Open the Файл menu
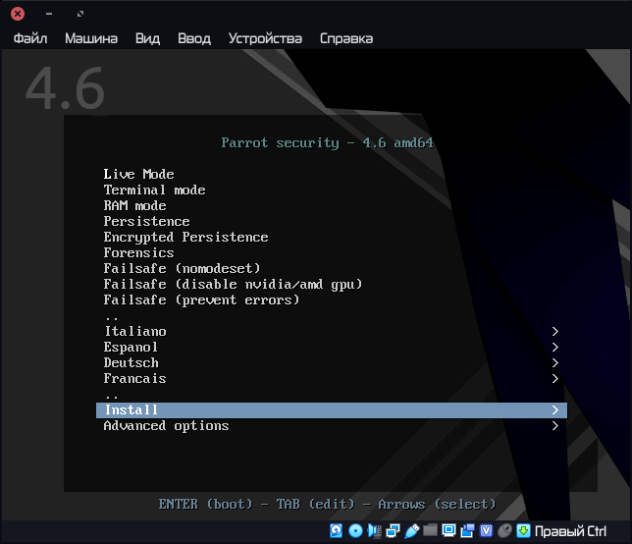This screenshot has width=632, height=544. 30,38
